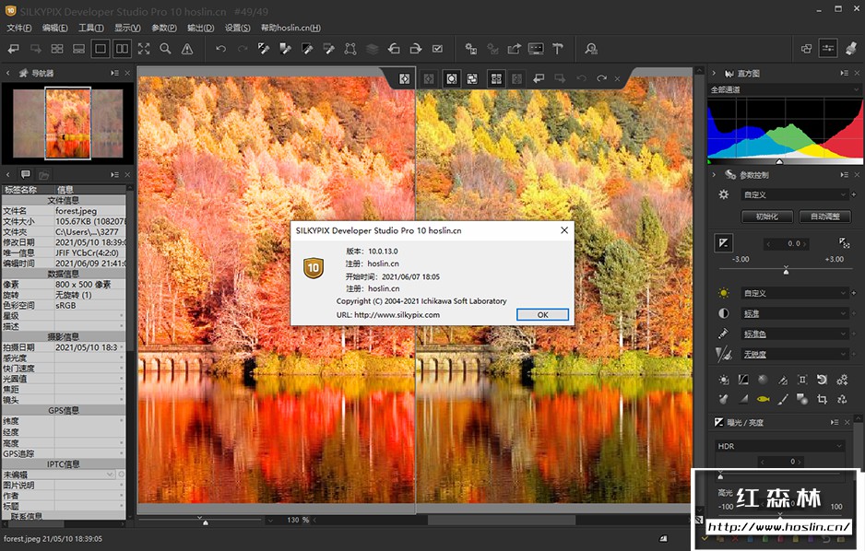
Task: Open the 编辑(E) menu
Action: [55, 28]
